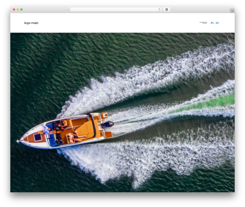The width and height of the screenshot is (245, 207).
Task: Reload the page via refresh icon
Action: click(159, 10)
